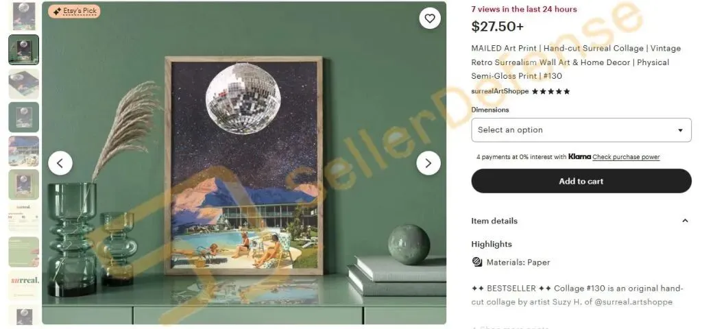Go to the previous product image arrow

[60, 163]
